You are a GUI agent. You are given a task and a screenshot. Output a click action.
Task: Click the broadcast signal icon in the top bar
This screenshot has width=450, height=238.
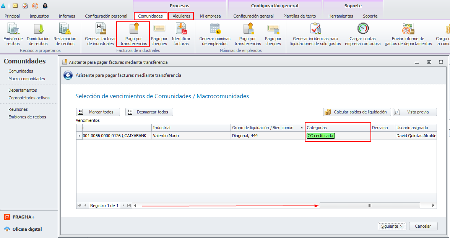[x=35, y=6]
